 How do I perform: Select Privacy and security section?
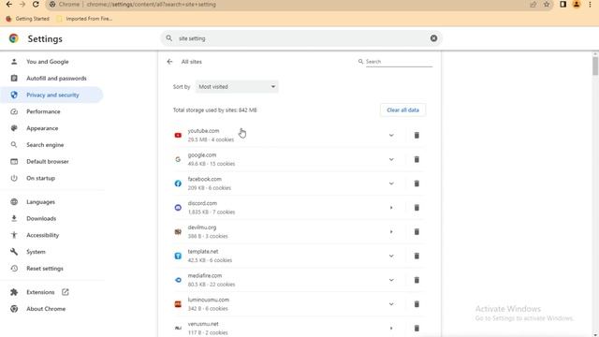(51, 95)
